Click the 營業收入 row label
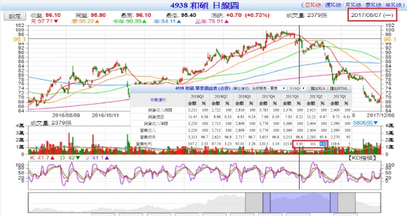Image resolution: width=407 pixels, height=217 pixels. point(148,130)
